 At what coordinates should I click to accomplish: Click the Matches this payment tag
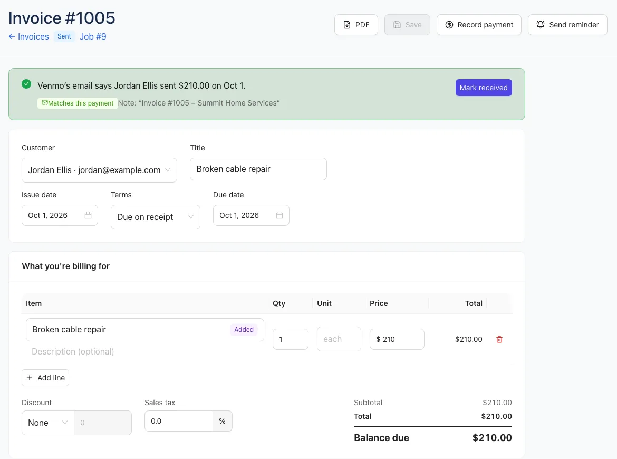(78, 103)
